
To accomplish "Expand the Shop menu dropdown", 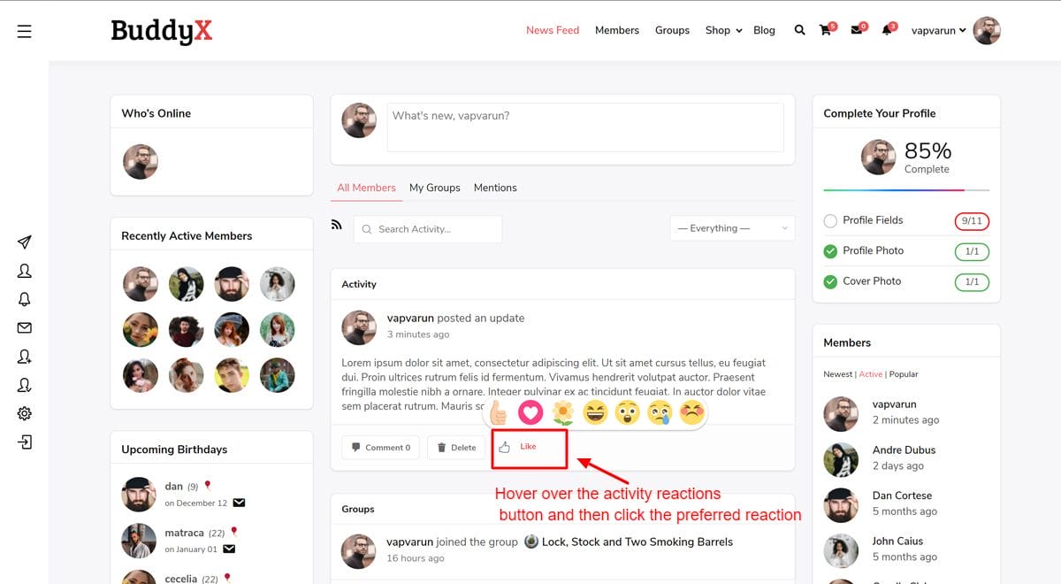I will 723,30.
